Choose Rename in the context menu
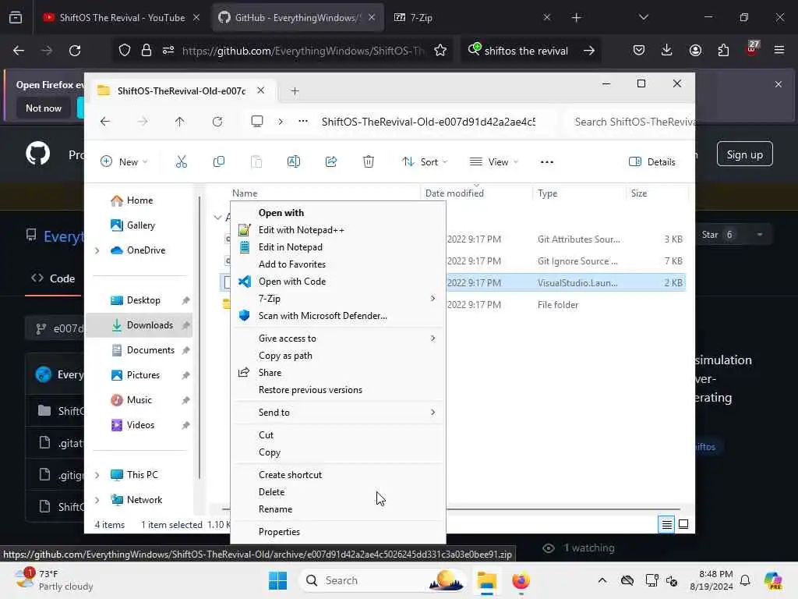798x599 pixels. 338,509
